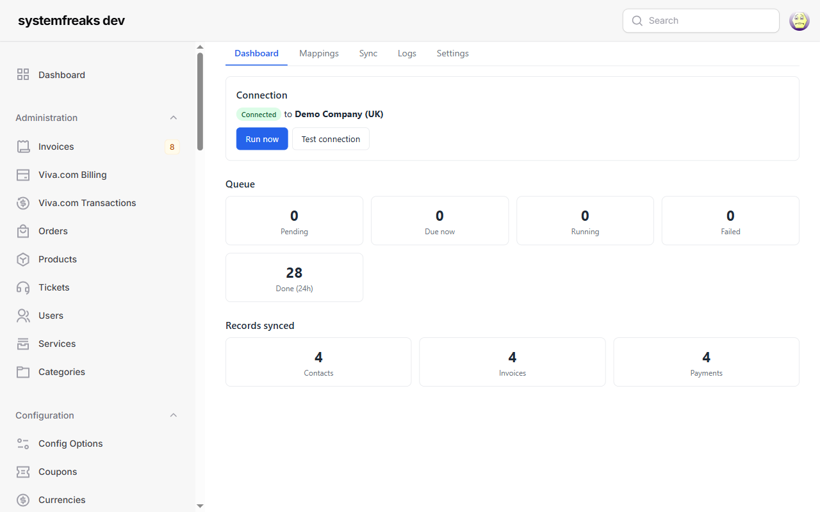The height and width of the screenshot is (512, 820).
Task: Open Invoices in the sidebar
Action: [x=56, y=147]
